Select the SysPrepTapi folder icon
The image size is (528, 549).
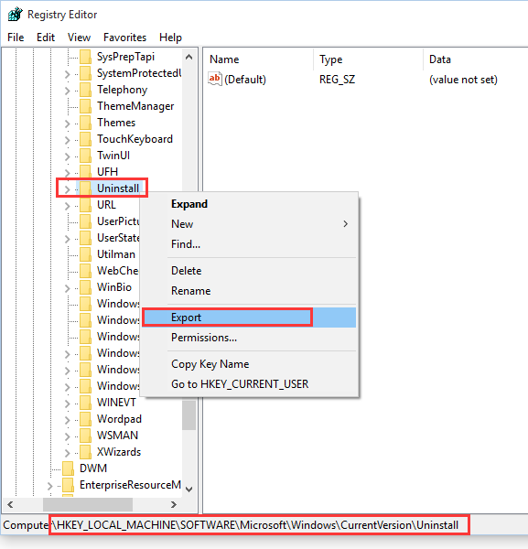[85, 57]
